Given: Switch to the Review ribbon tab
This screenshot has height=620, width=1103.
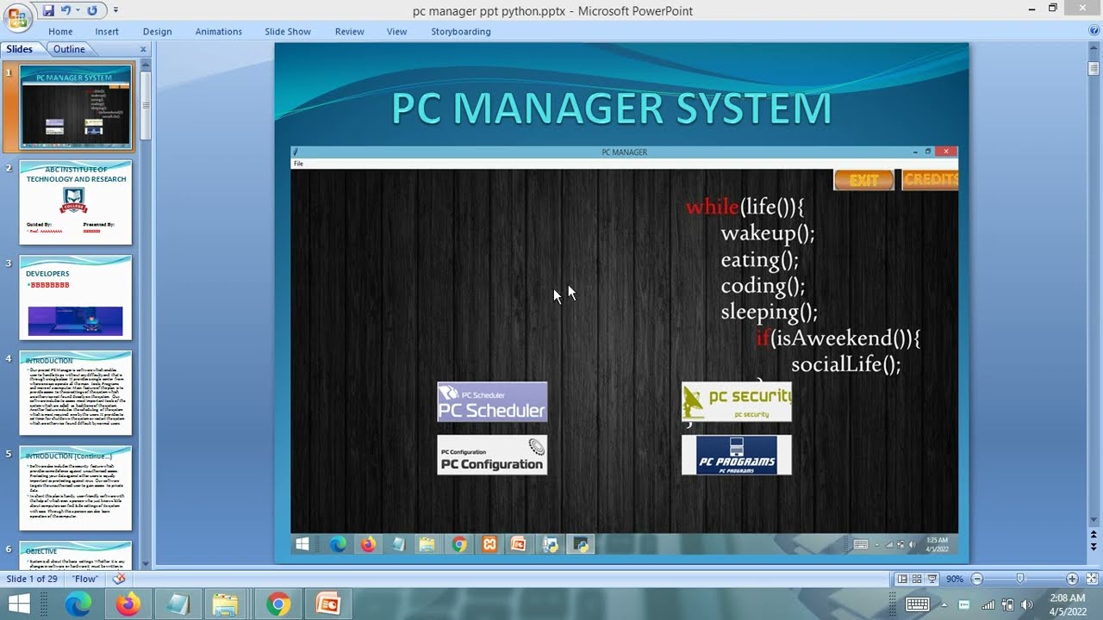Looking at the screenshot, I should point(349,32).
